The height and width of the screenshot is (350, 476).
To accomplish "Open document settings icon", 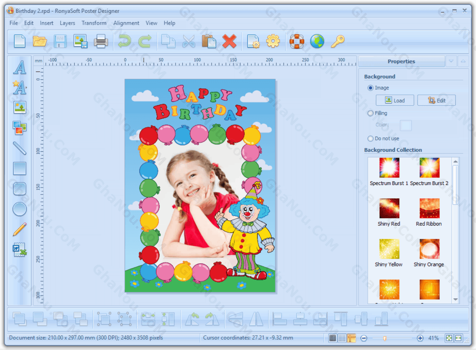I will (253, 41).
